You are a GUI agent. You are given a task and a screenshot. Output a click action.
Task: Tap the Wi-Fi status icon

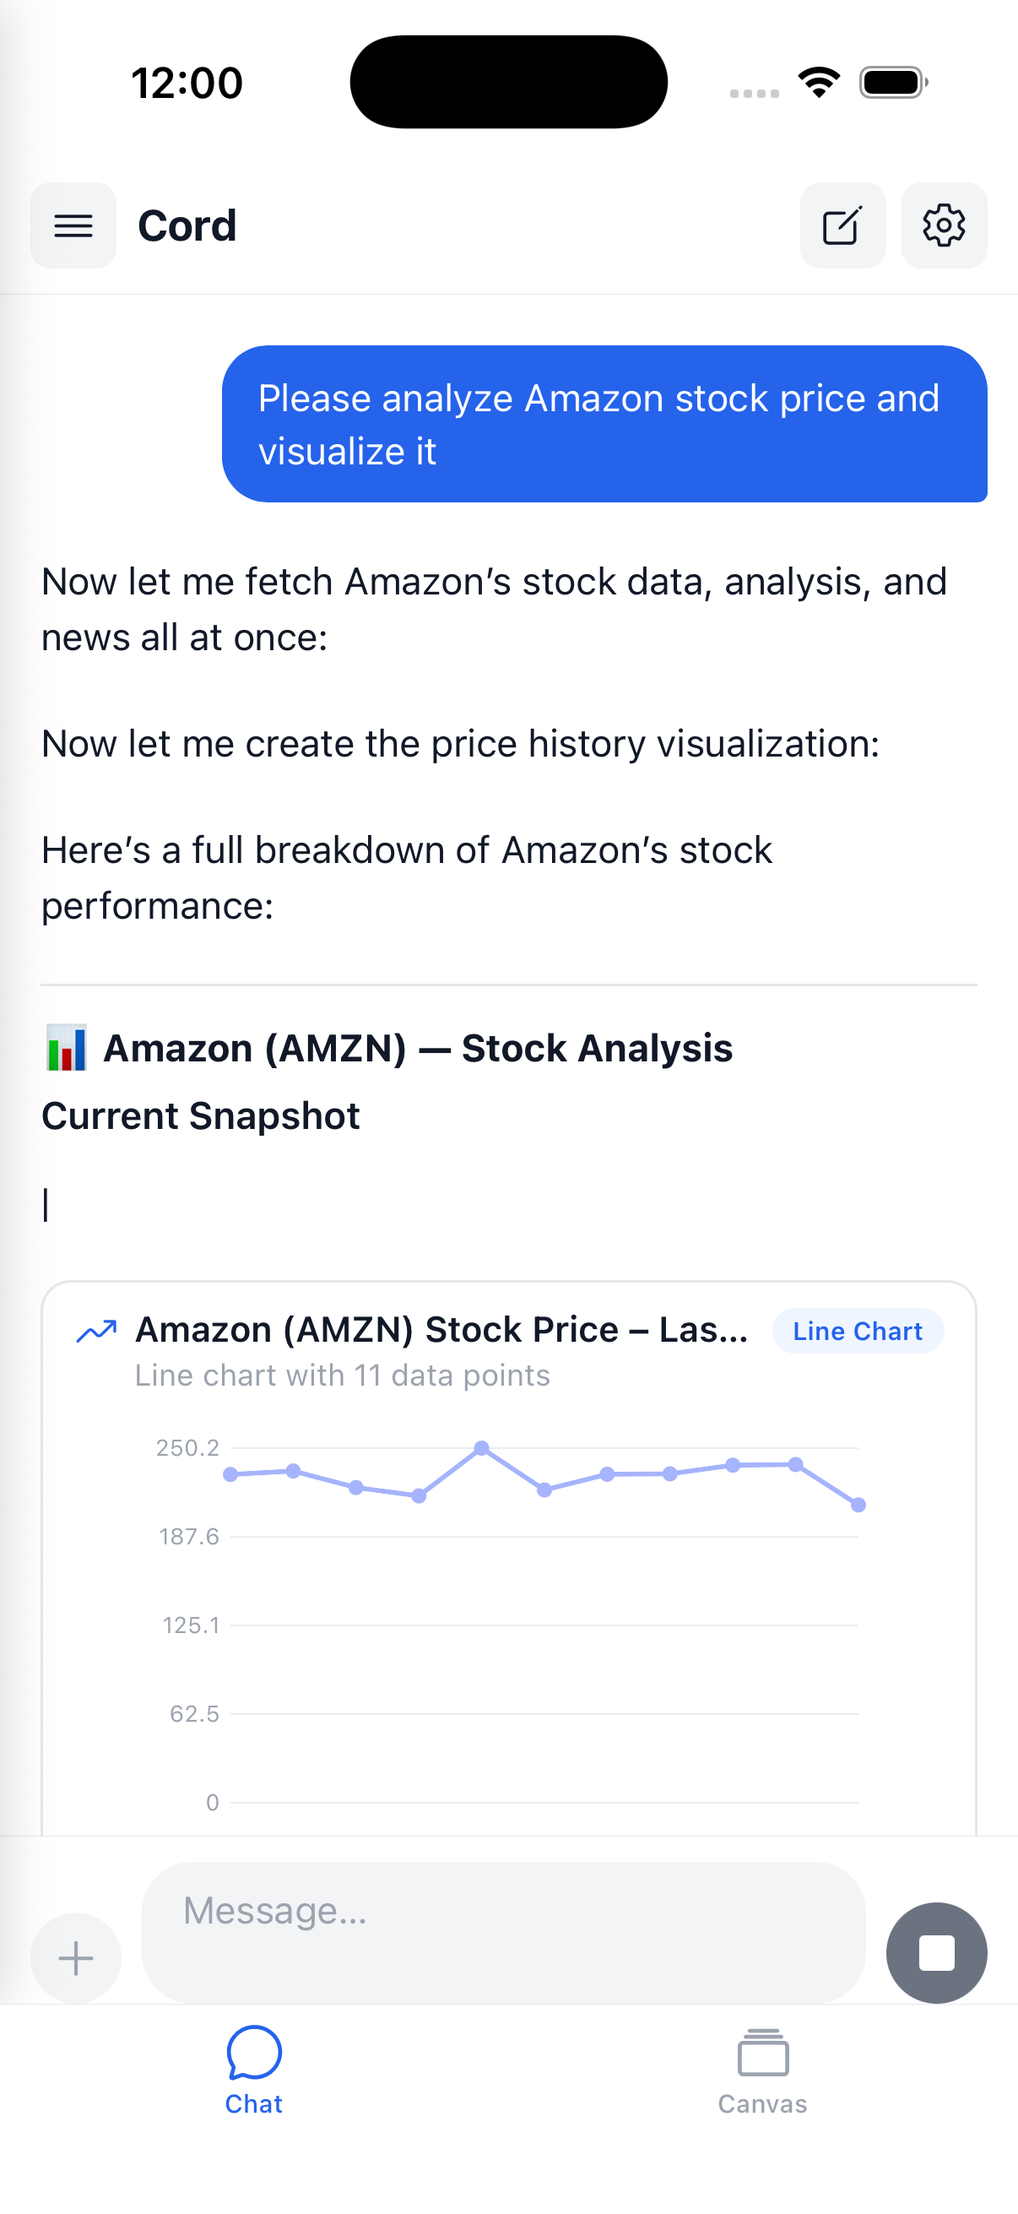(x=819, y=83)
